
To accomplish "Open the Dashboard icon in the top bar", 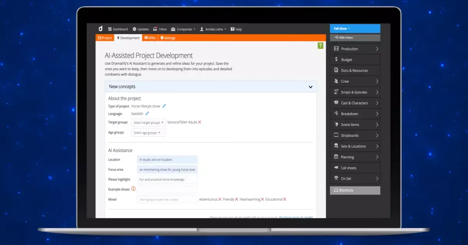I will click(110, 29).
